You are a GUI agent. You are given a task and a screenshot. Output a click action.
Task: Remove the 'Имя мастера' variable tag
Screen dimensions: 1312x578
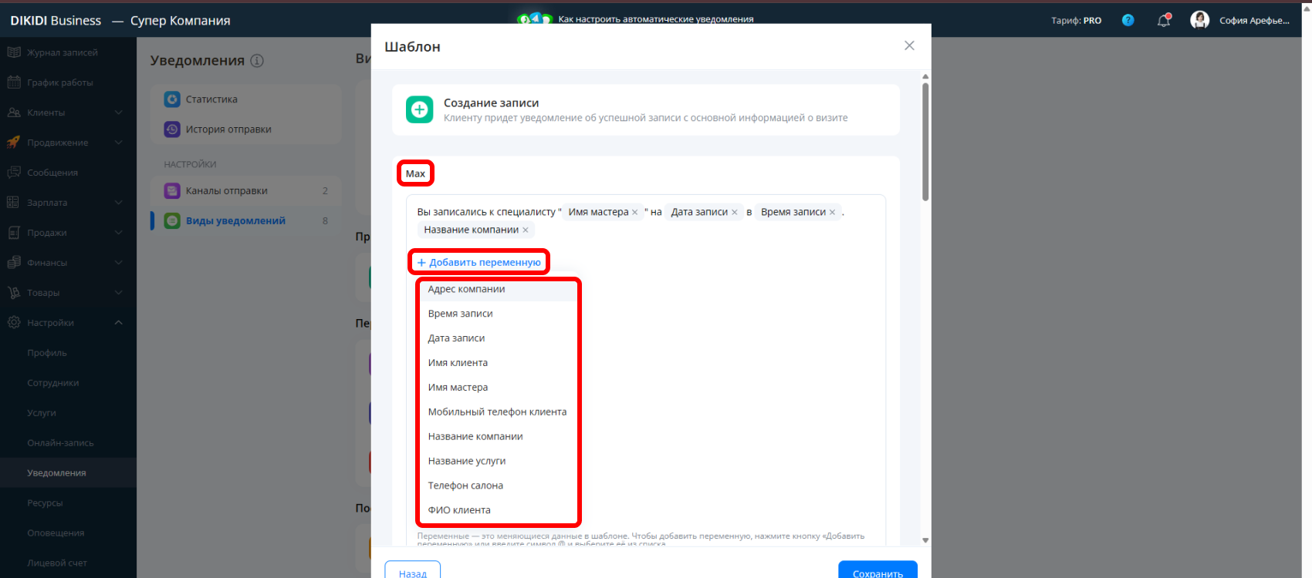coord(635,213)
